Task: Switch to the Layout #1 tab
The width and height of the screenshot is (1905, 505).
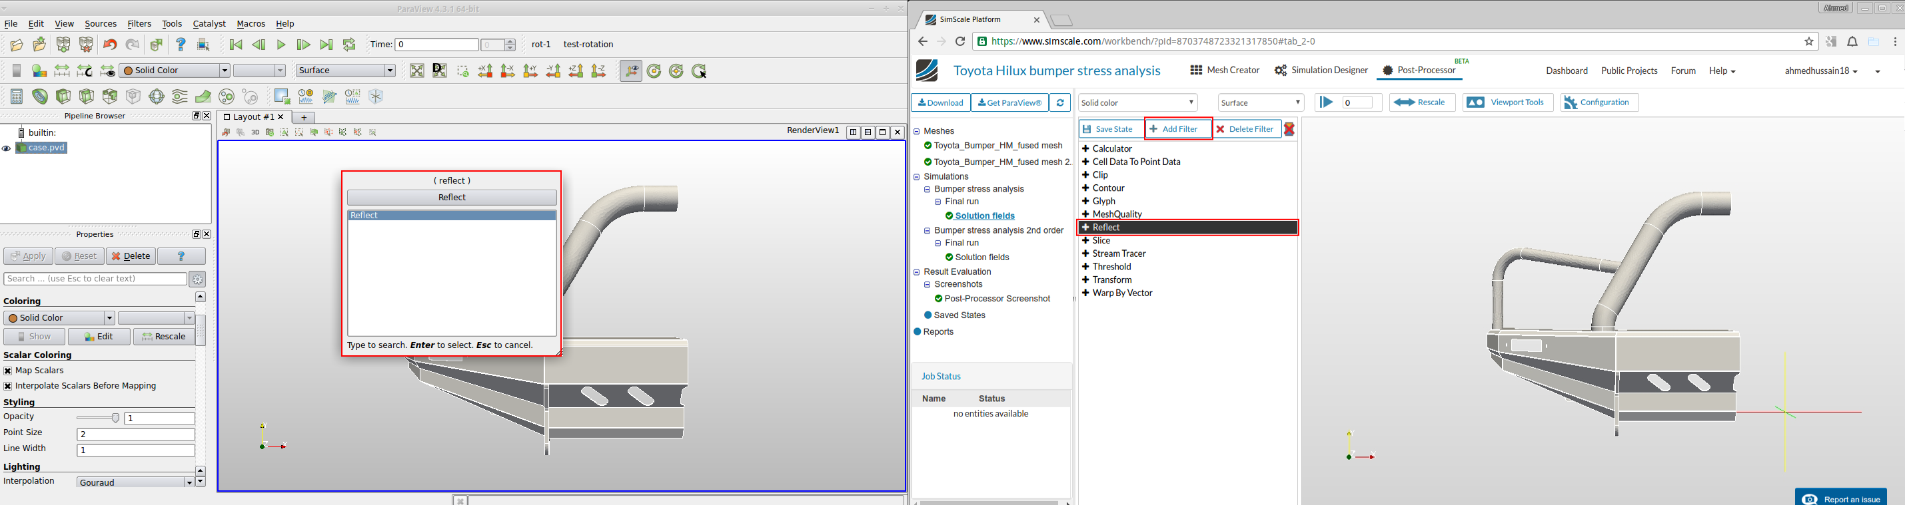Action: coord(254,117)
